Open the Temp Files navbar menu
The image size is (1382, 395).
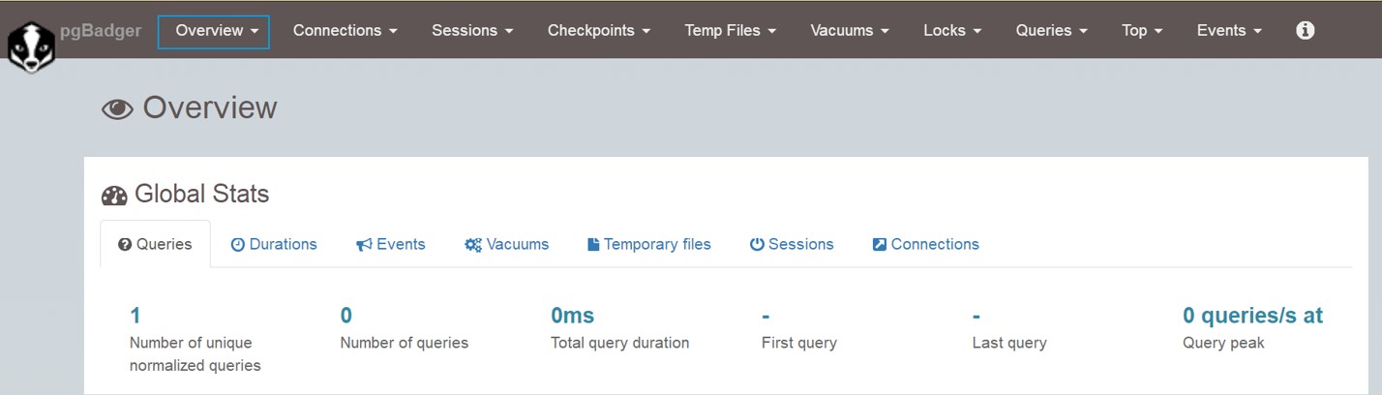pos(731,31)
